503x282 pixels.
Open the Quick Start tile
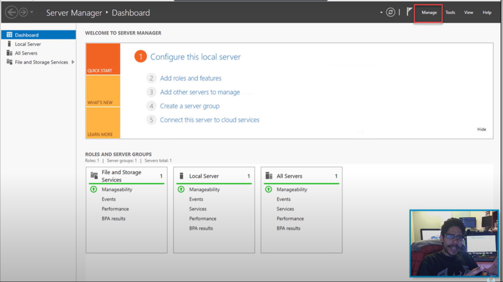point(103,59)
